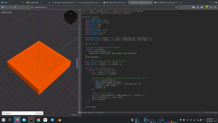Open the STL (ascii) export format dropdown
The width and height of the screenshot is (218, 123).
(x=19, y=113)
